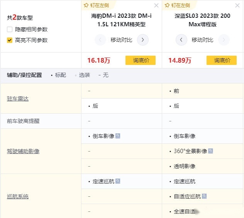
Task: Click 深蓝SL03 2023款 model title
Action: click(x=202, y=20)
